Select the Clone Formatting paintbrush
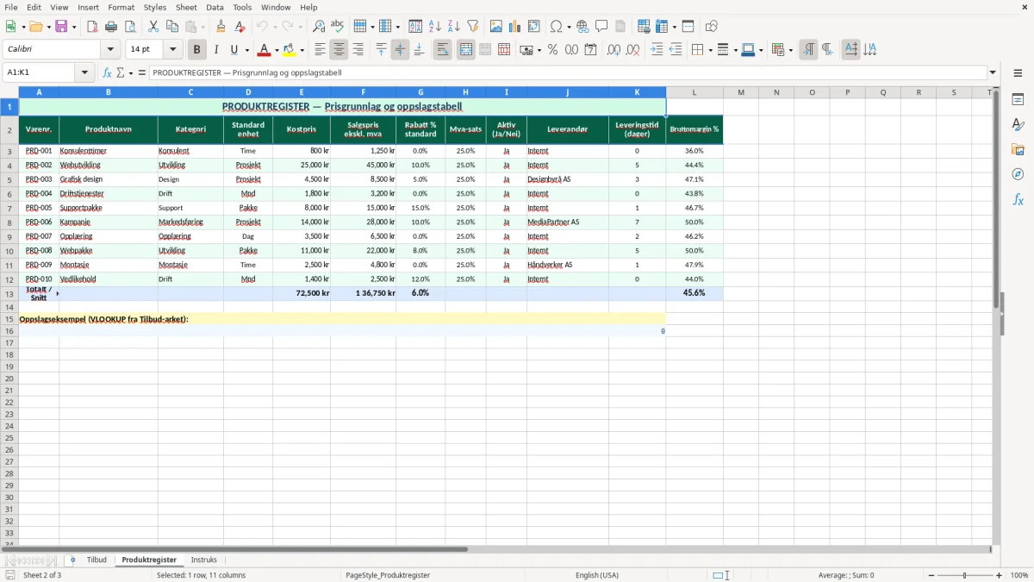 click(221, 27)
